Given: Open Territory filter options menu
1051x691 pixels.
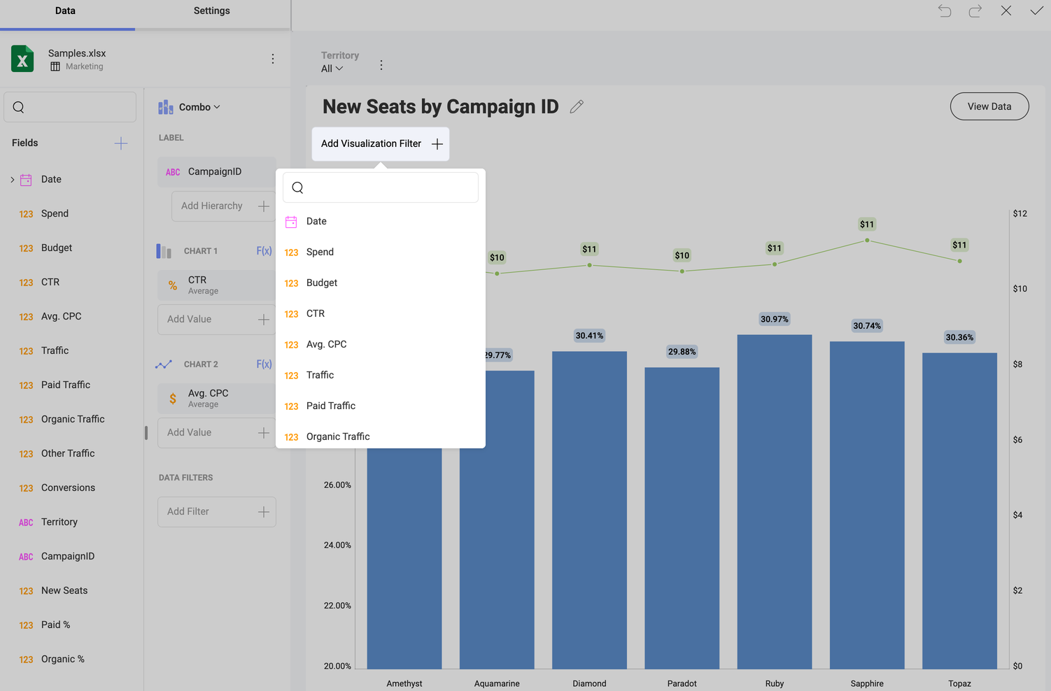Looking at the screenshot, I should coord(381,65).
